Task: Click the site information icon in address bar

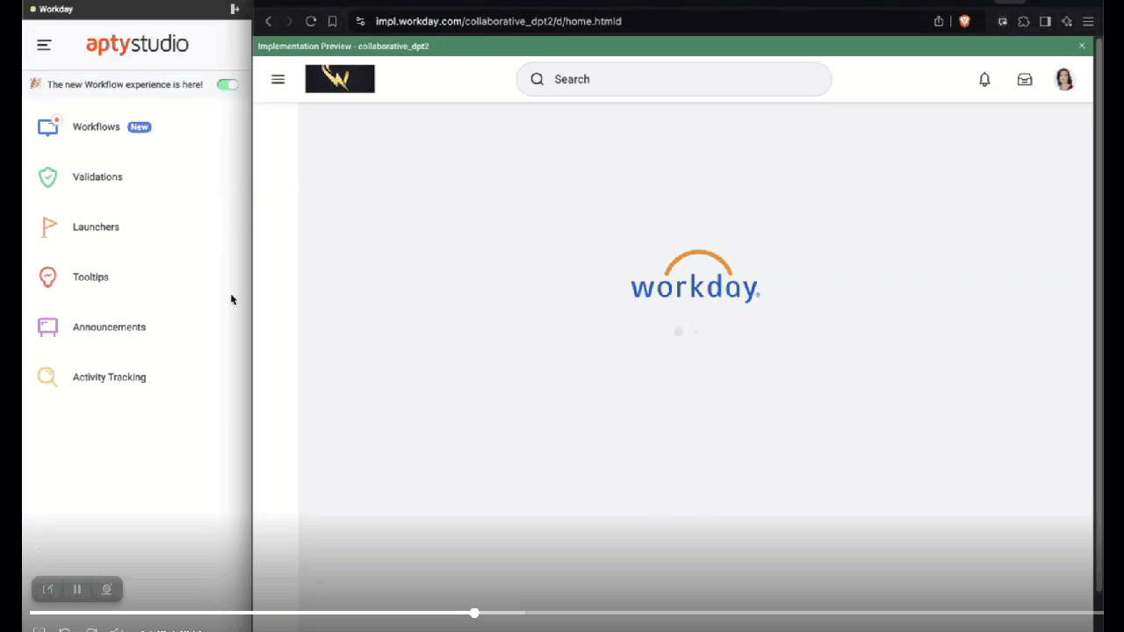Action: click(x=360, y=21)
